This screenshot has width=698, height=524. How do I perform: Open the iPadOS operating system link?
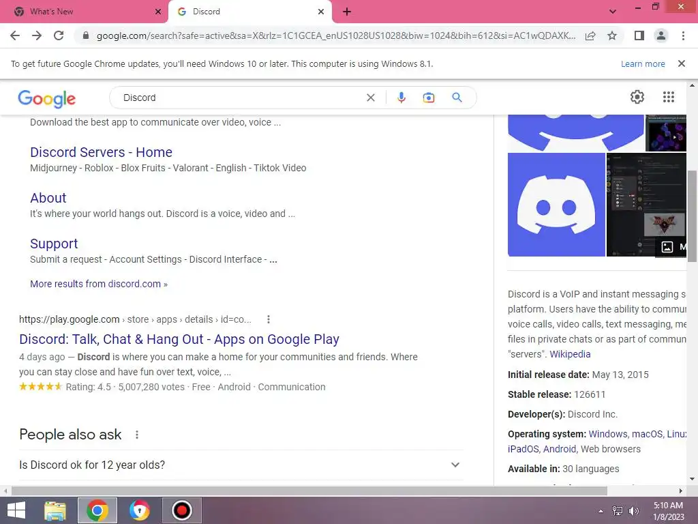(x=523, y=449)
